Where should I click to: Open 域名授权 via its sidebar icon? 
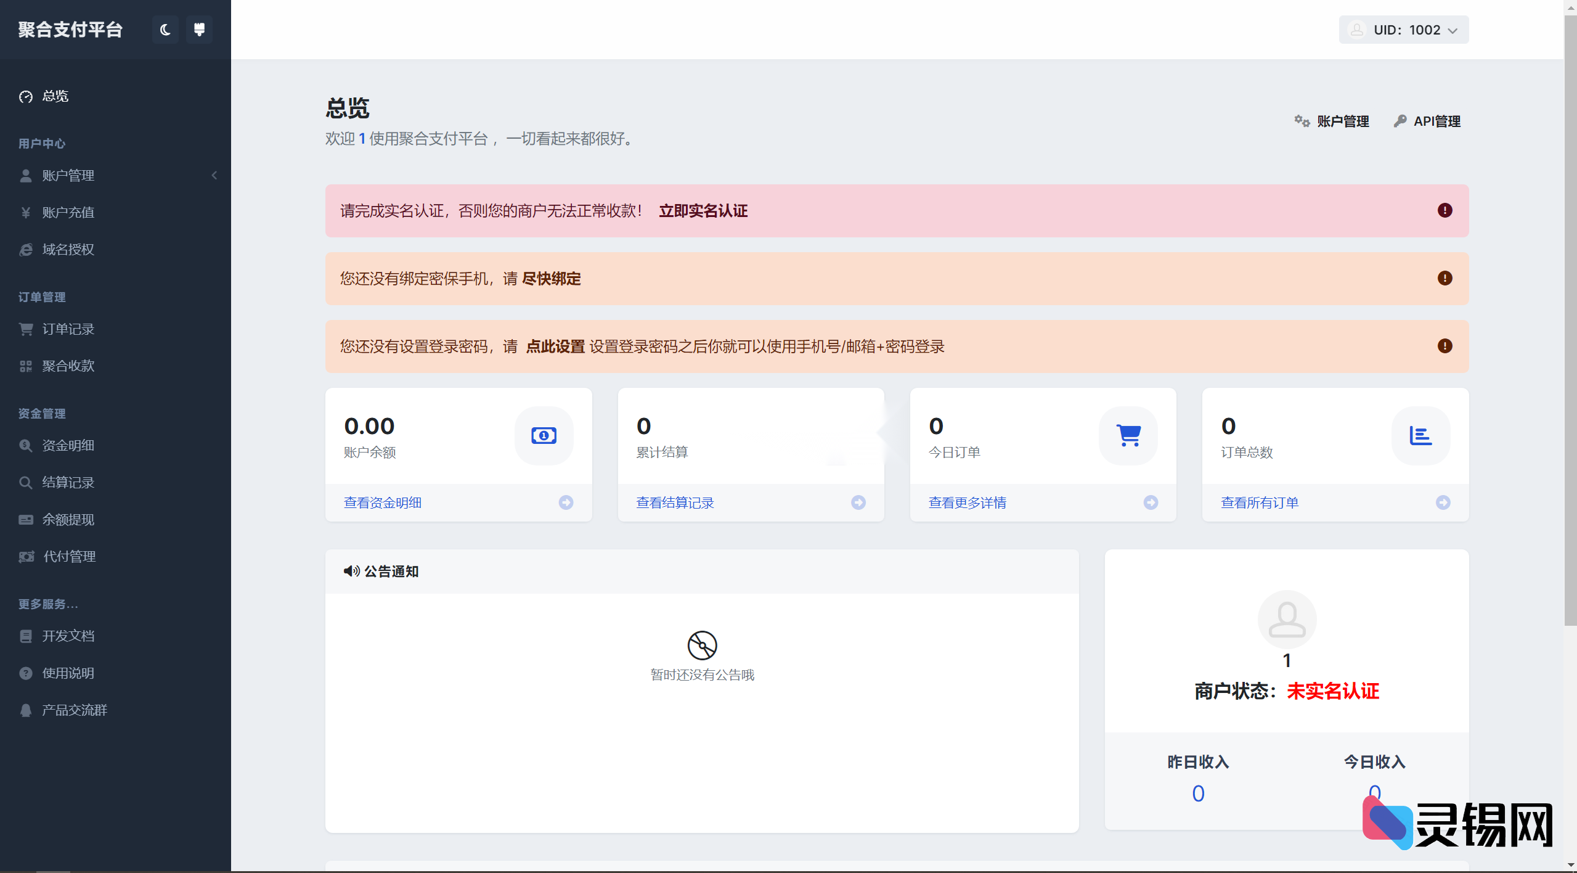[25, 249]
